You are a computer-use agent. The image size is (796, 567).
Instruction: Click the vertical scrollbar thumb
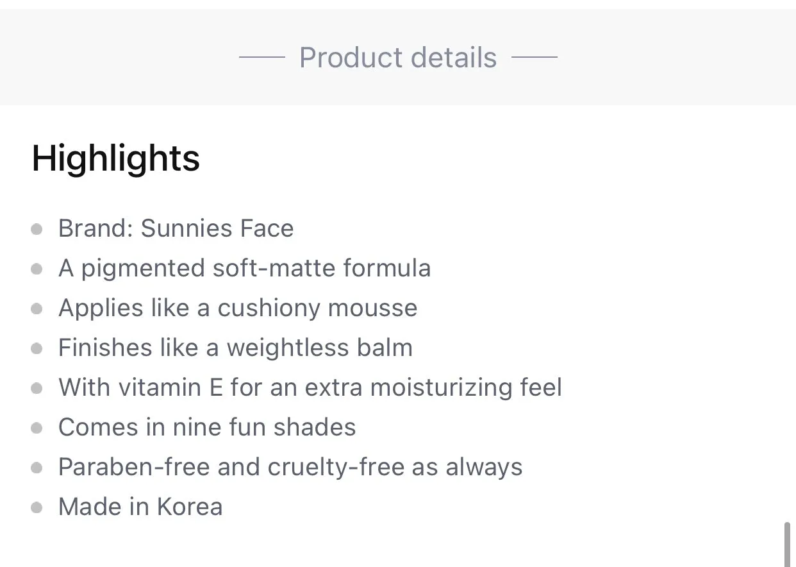coord(788,545)
